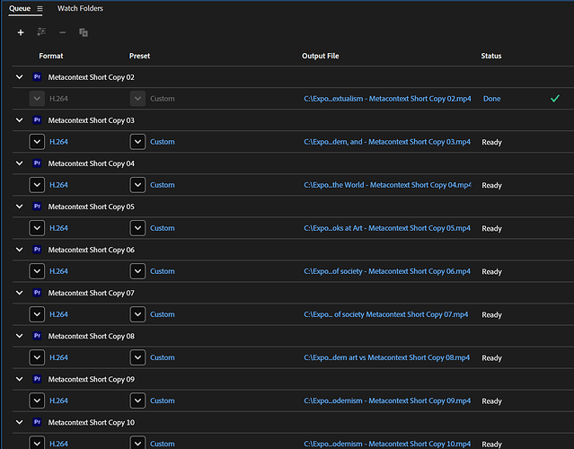
Task: Collapse Metacontext Short Copy 09 group
Action: point(20,379)
